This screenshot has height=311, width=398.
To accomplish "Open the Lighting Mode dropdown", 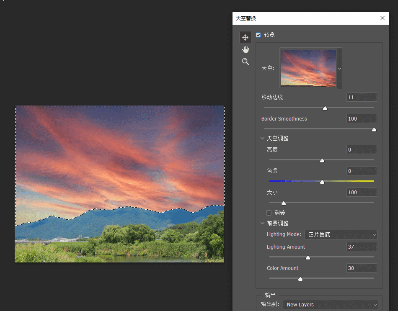I will (x=341, y=234).
